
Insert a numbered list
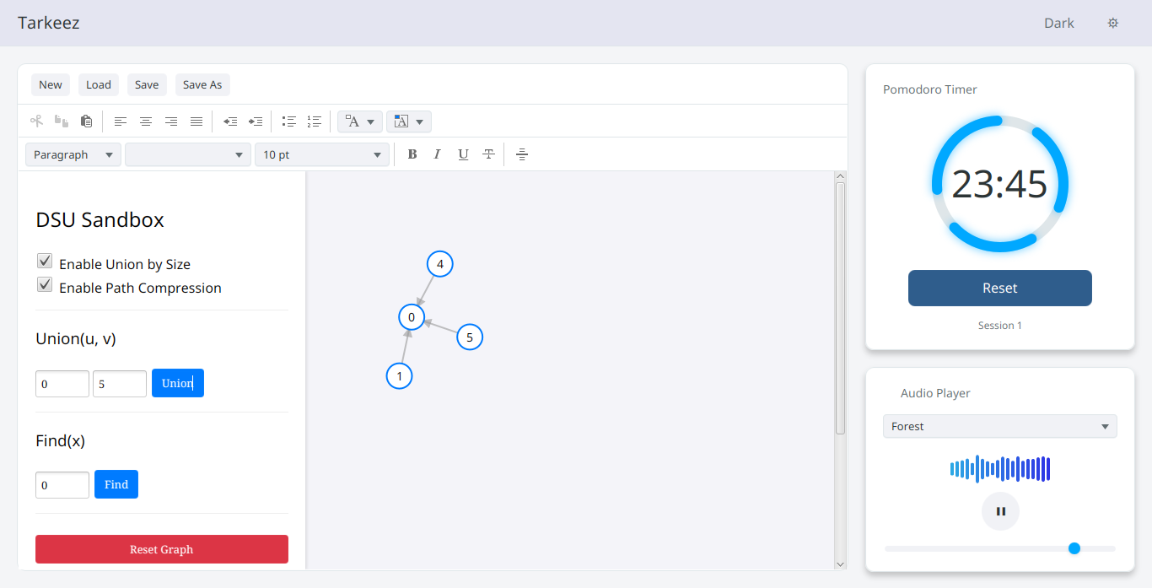coord(315,121)
